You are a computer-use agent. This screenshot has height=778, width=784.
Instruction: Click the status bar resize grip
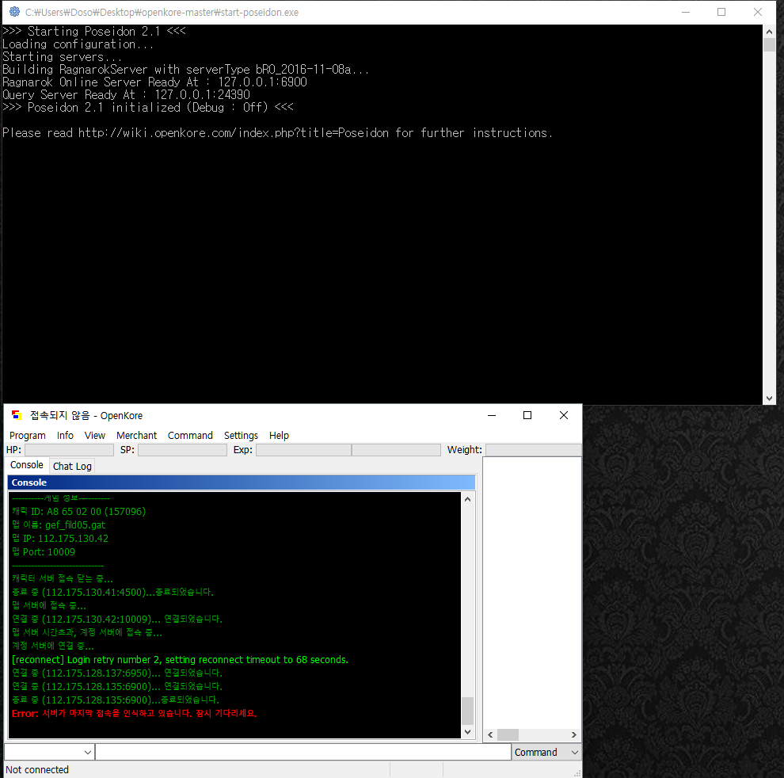(x=577, y=773)
